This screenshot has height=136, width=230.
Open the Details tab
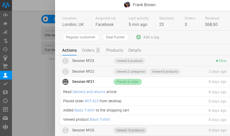pos(135,50)
